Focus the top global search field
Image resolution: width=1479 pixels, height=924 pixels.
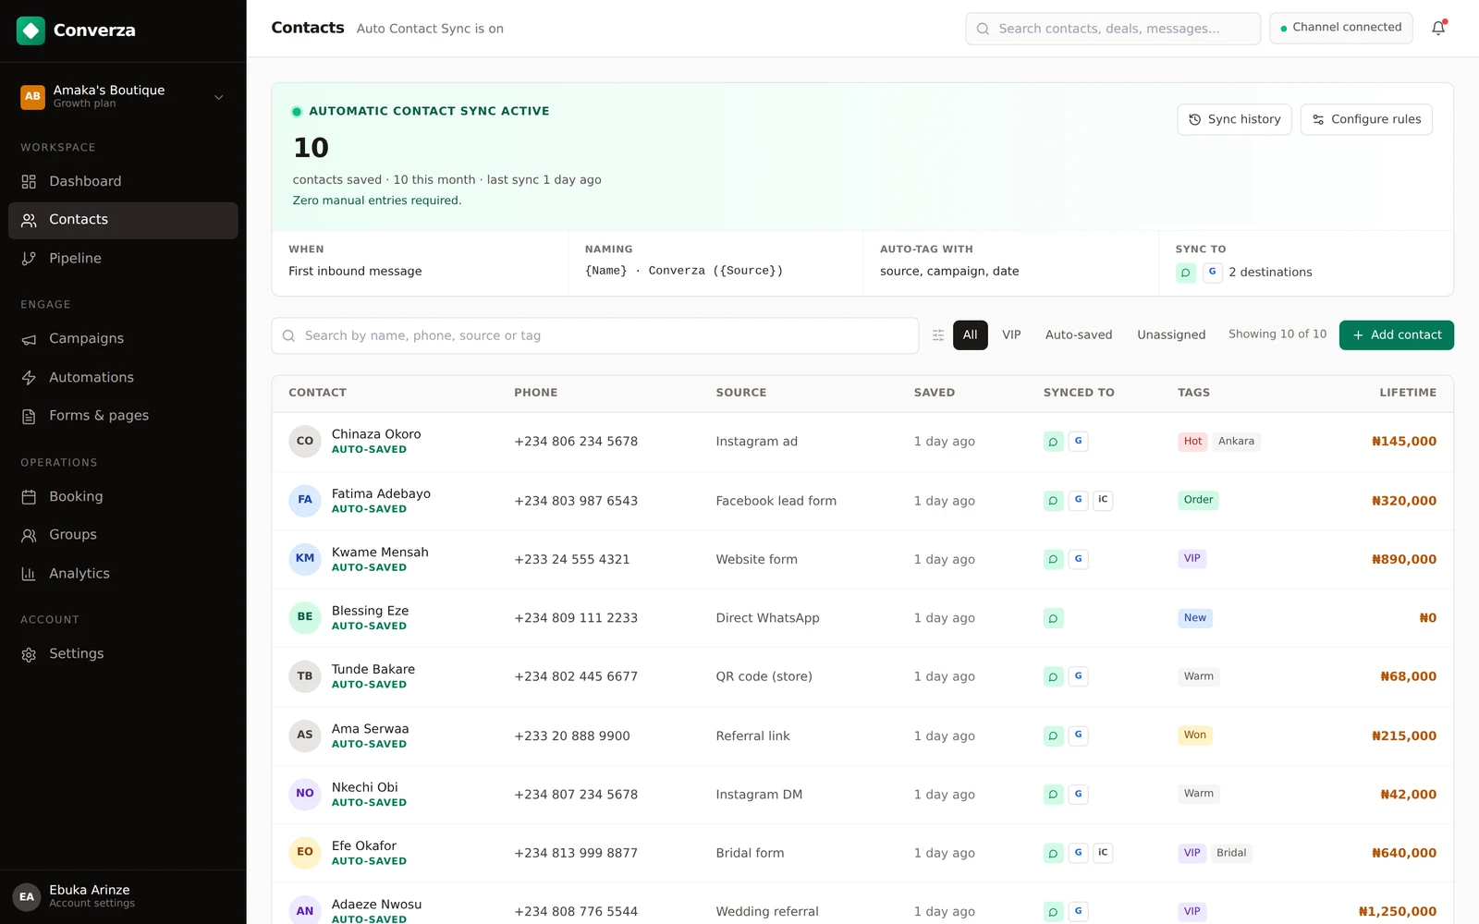pyautogui.click(x=1113, y=29)
